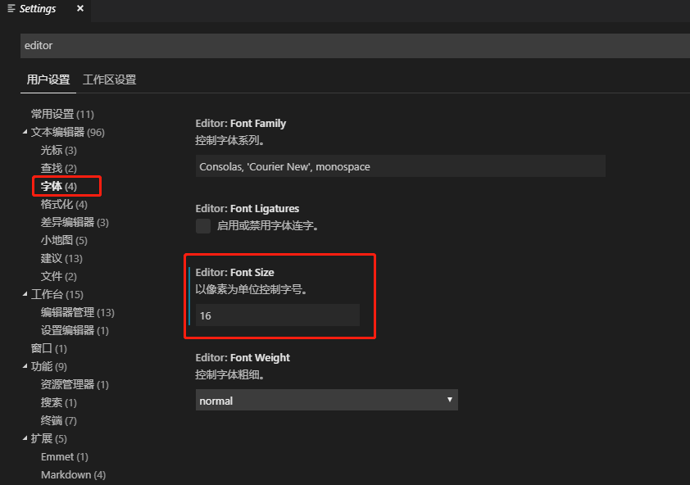Collapse the 扩展 settings section
The image size is (690, 485).
pyautogui.click(x=24, y=437)
